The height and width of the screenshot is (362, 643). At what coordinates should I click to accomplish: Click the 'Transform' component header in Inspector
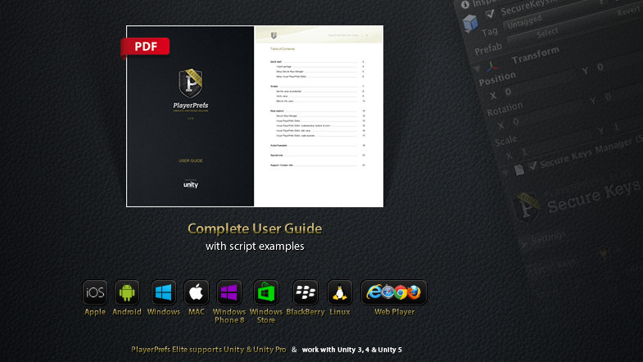pyautogui.click(x=535, y=55)
